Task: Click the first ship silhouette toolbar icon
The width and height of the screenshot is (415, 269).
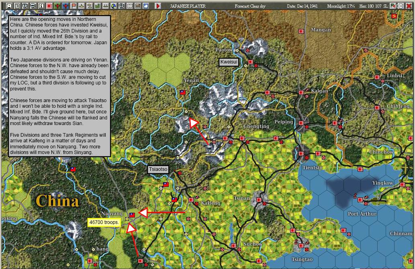Action: [x=82, y=6]
